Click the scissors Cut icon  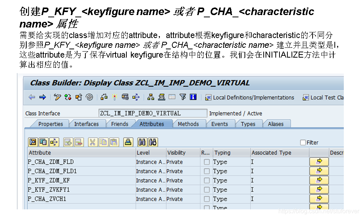93,142
